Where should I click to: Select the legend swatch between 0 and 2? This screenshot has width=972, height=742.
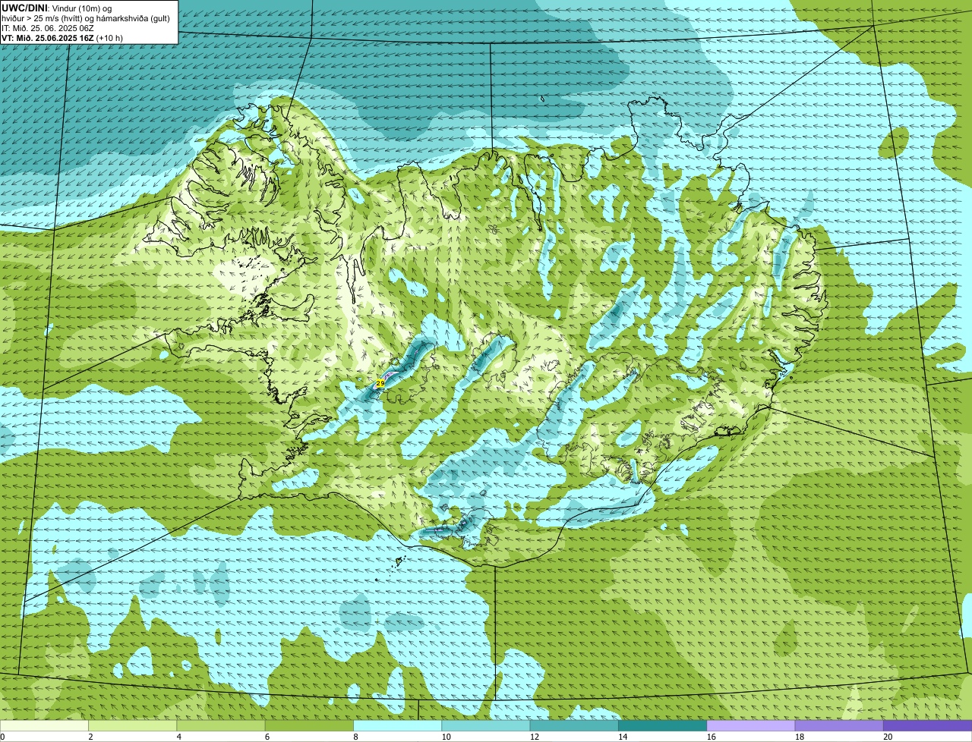(x=44, y=726)
